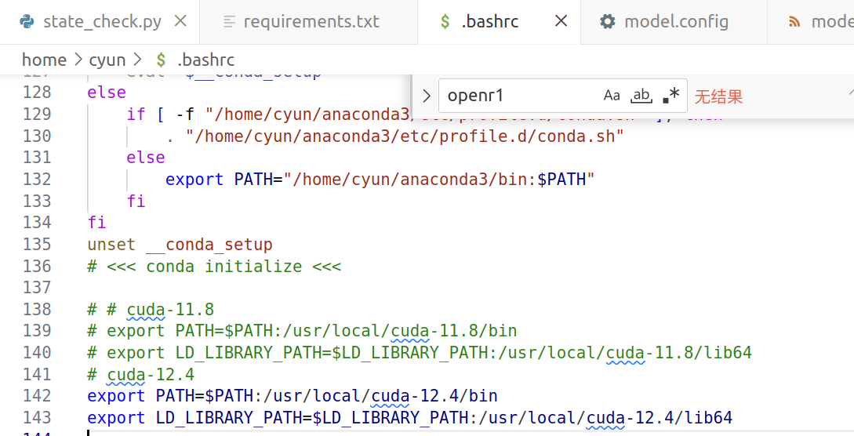Click the '# cuda-12.4' comment line
This screenshot has width=854, height=436.
coord(140,375)
